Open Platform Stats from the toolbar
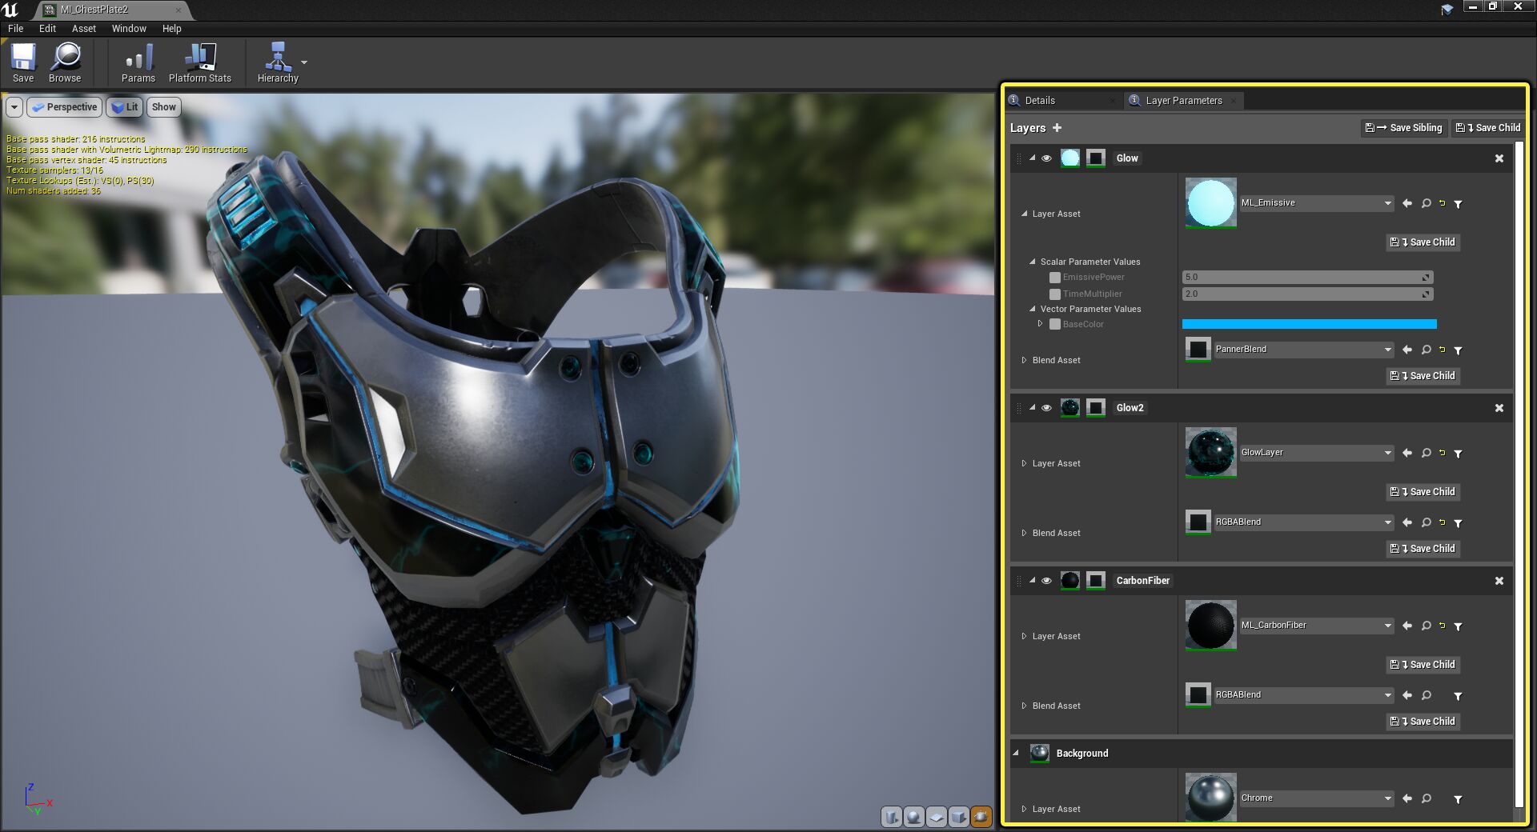The image size is (1537, 832). (x=199, y=62)
